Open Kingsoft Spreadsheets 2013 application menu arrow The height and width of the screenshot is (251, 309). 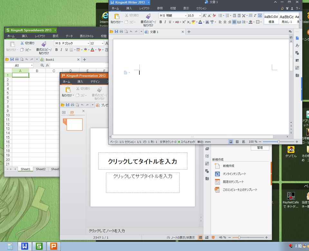coord(55,30)
